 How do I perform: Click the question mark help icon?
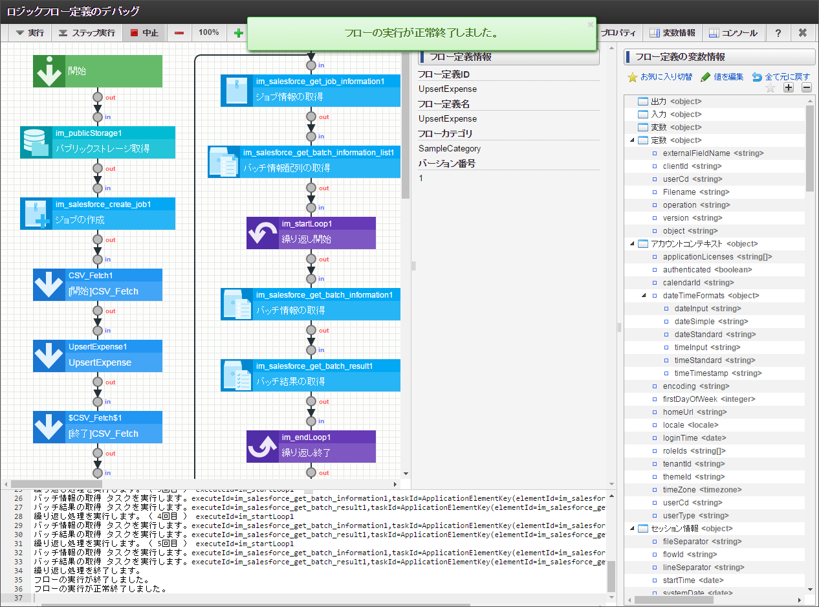point(778,32)
